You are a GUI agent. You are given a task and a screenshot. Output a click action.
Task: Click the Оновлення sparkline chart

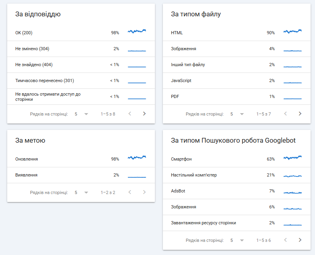(x=137, y=157)
